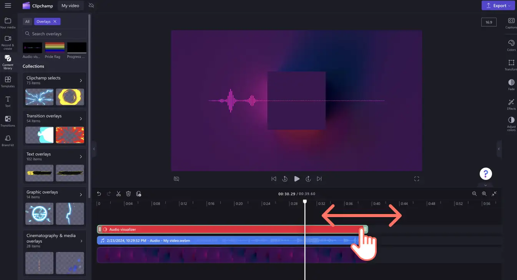The image size is (517, 280).
Task: Open Colors property panel
Action: coord(511,45)
